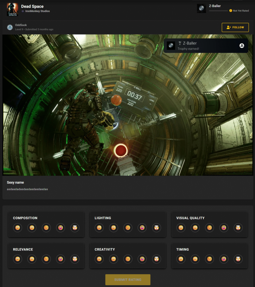Click the Not Yet Rated question icon
The height and width of the screenshot is (287, 255).
pyautogui.click(x=231, y=11)
